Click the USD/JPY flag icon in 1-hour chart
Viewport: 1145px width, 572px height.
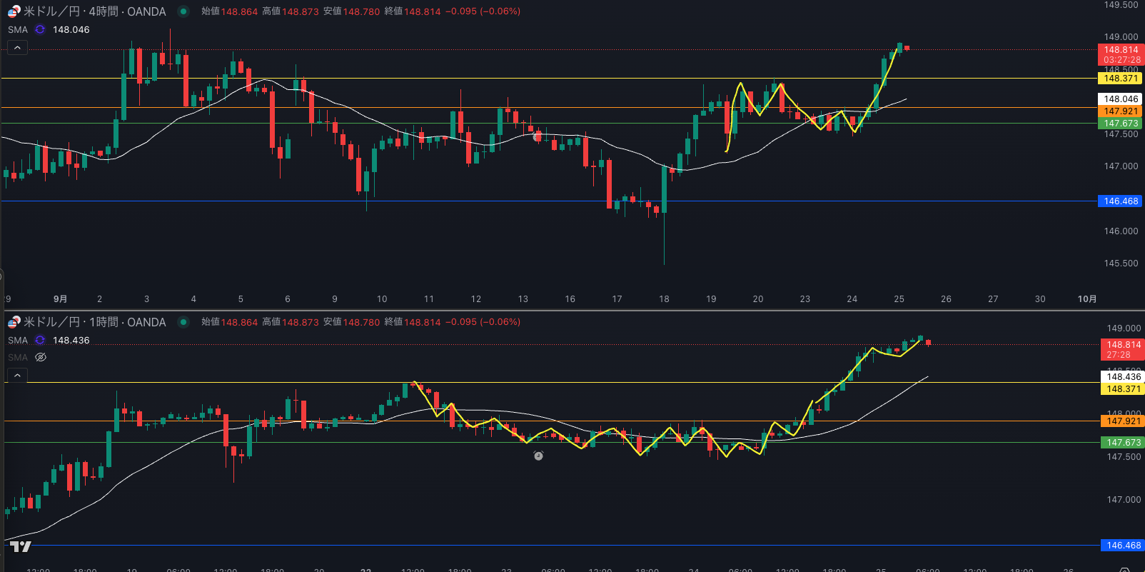click(14, 322)
